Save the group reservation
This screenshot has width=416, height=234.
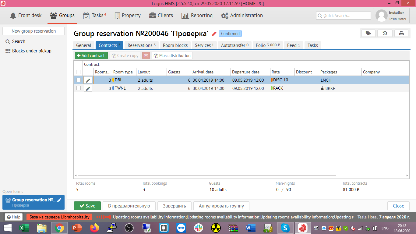[87, 206]
